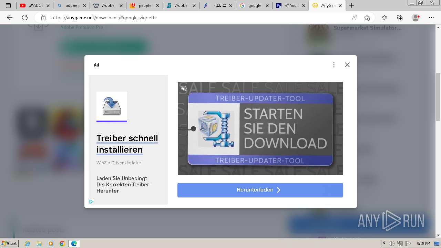Switch to the 'adobe p' search tab

(x=71, y=6)
